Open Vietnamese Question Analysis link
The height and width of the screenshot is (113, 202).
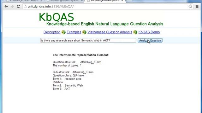pos(110,32)
